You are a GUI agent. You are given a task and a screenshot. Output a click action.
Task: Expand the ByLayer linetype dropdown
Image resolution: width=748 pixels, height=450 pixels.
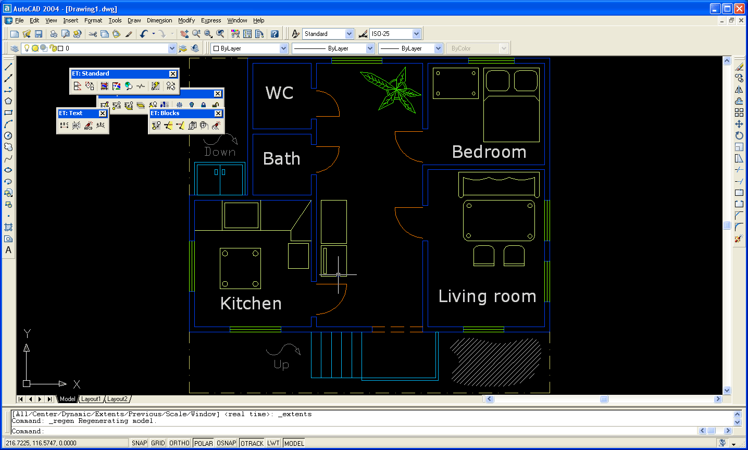370,48
